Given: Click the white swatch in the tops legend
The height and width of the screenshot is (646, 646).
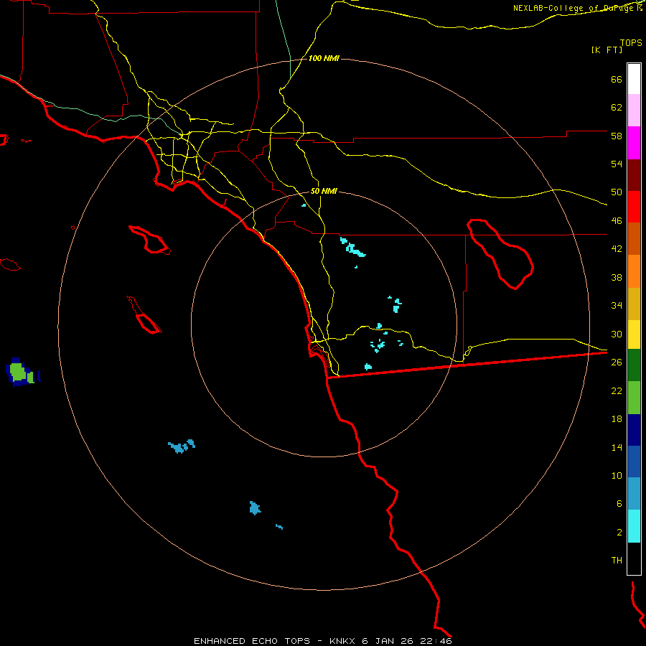Looking at the screenshot, I should tap(634, 79).
